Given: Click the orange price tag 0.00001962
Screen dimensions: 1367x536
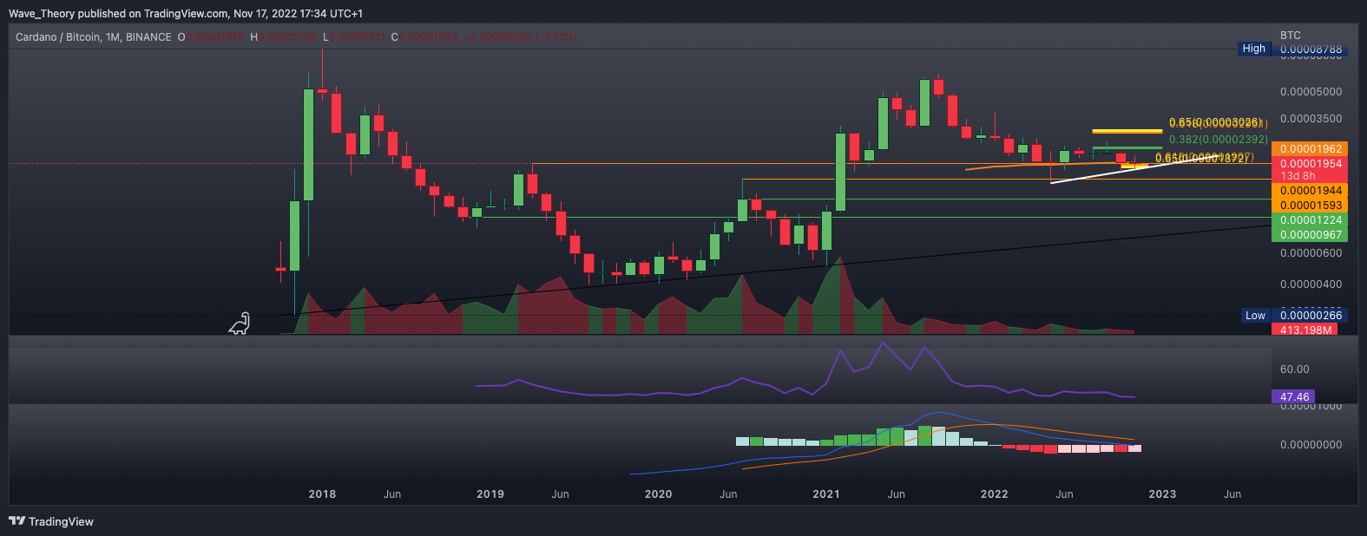Looking at the screenshot, I should (x=1311, y=149).
